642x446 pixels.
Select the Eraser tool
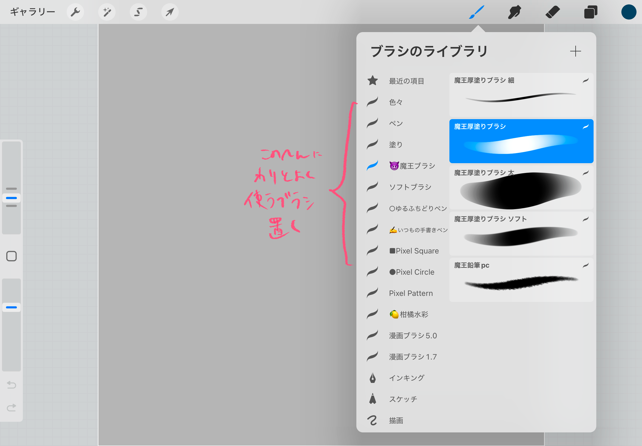pyautogui.click(x=553, y=12)
